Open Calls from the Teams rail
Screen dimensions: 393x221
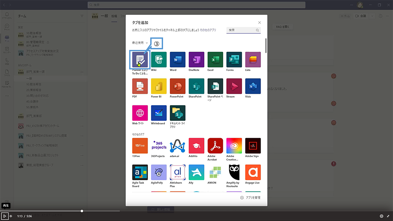(7, 62)
